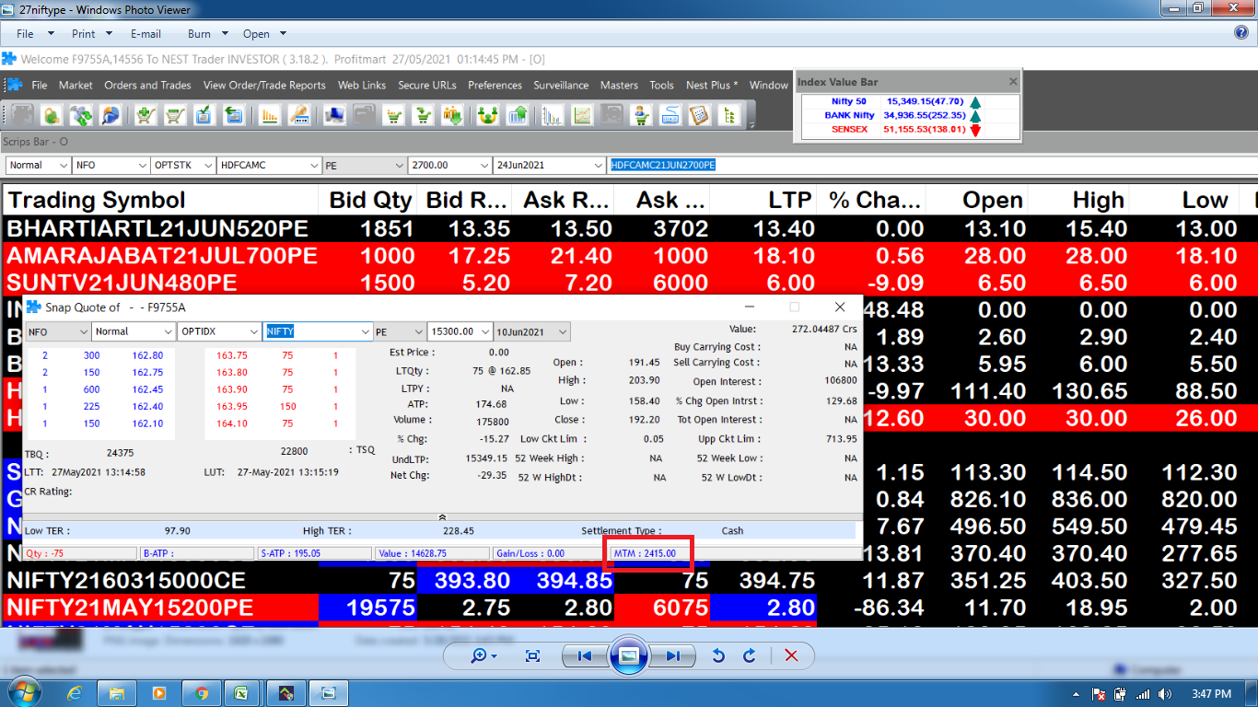Open the calculator icon in NEST toolbar
This screenshot has height=707, width=1258.
click(x=698, y=115)
